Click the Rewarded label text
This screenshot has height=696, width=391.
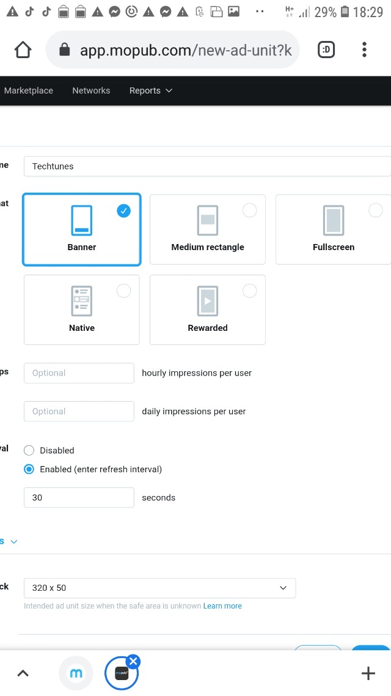click(x=208, y=328)
